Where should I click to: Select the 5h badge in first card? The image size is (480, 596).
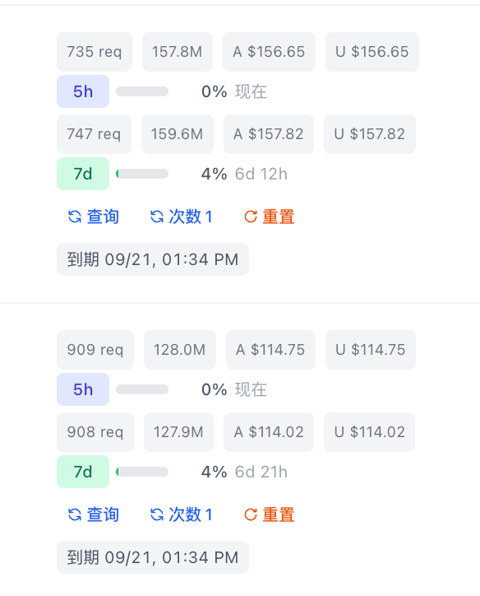click(83, 91)
